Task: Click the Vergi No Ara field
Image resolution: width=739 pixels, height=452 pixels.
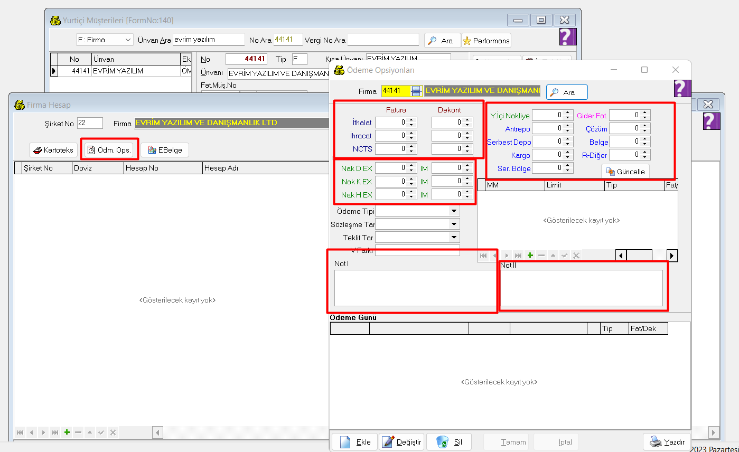Action: point(383,40)
